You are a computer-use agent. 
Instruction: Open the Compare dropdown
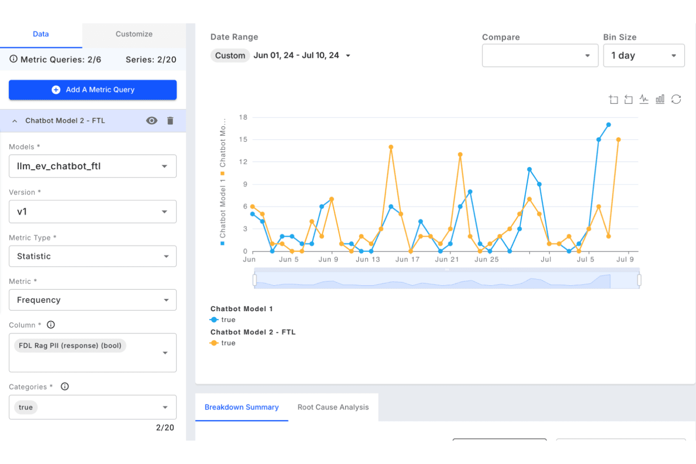coord(540,55)
